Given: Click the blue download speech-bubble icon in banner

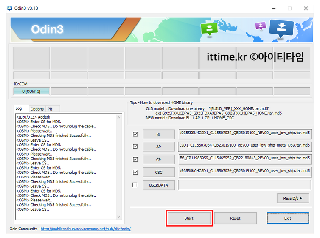Looking at the screenshot, I should (x=281, y=28).
